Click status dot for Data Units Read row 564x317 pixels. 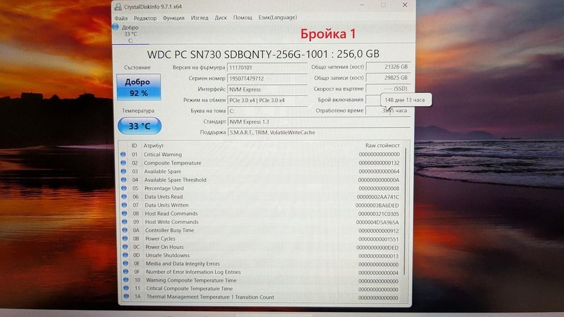(124, 196)
